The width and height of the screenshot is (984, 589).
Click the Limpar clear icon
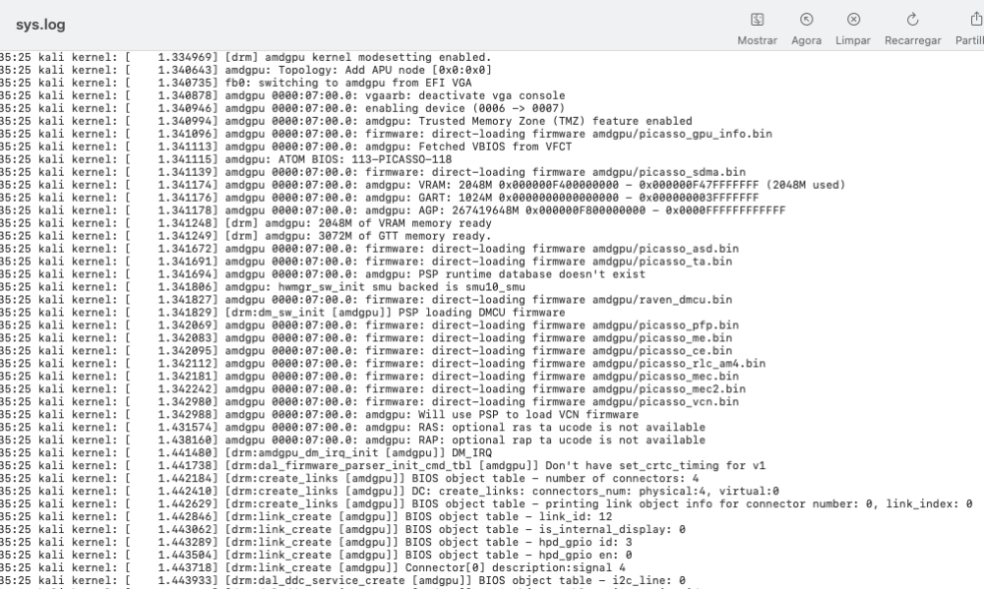coord(853,20)
